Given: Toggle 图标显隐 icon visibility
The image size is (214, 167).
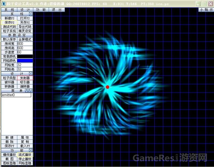Looking at the screenshot, I should [x=9, y=163].
